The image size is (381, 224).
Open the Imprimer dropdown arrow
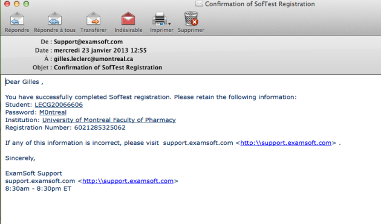tap(169, 24)
